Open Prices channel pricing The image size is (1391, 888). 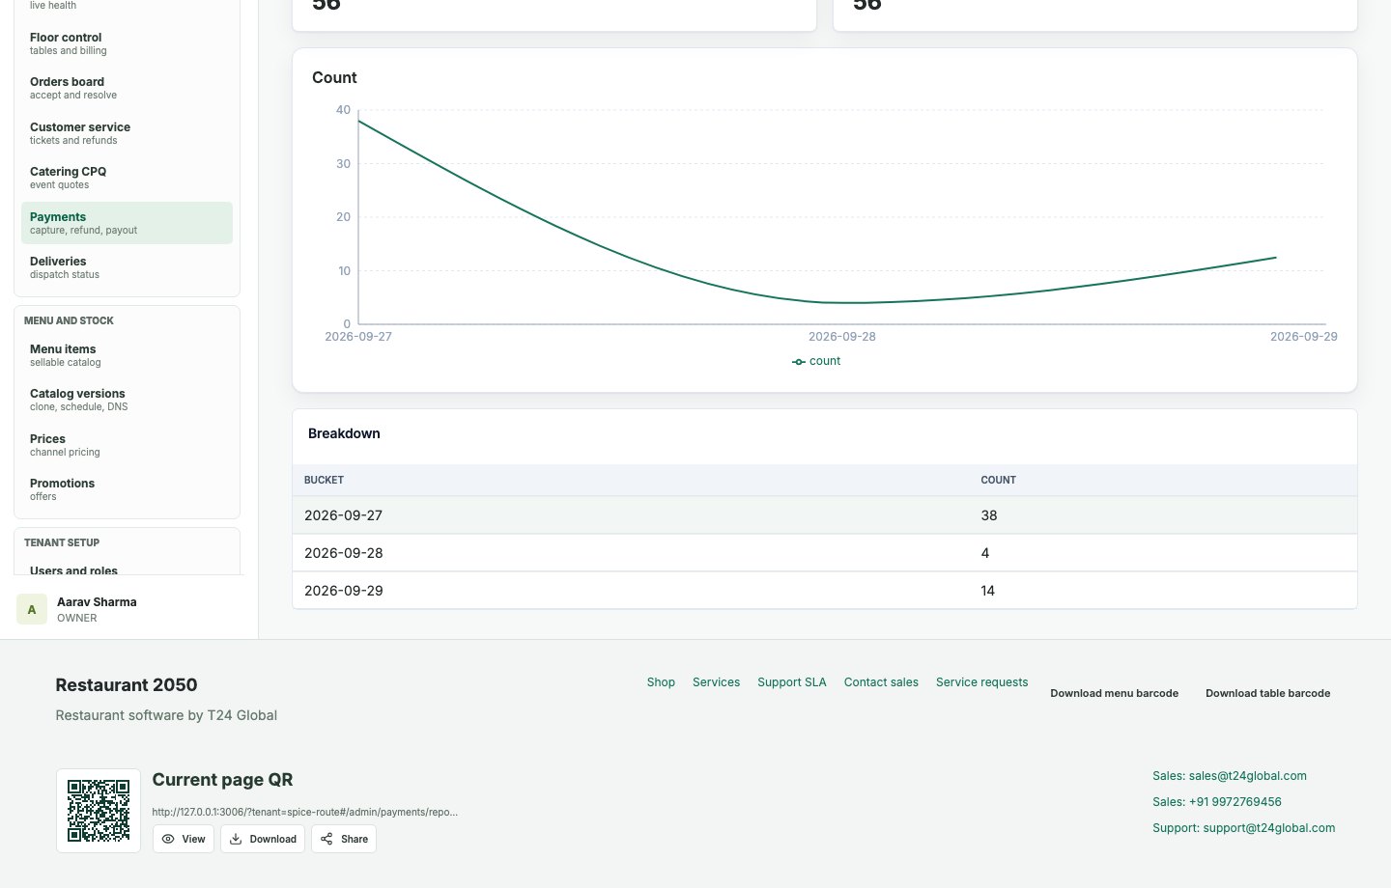click(127, 445)
